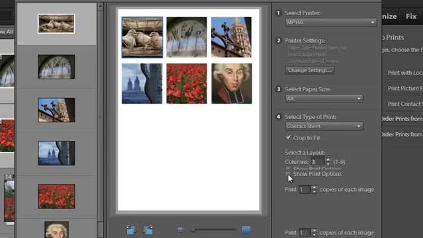Click the large zoom-in preview icon

(246, 230)
